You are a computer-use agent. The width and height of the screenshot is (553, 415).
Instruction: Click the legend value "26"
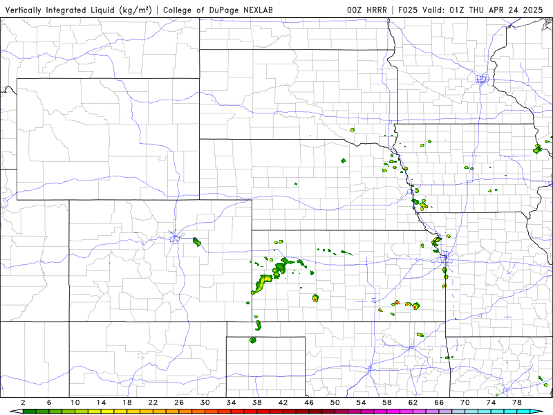(x=179, y=403)
